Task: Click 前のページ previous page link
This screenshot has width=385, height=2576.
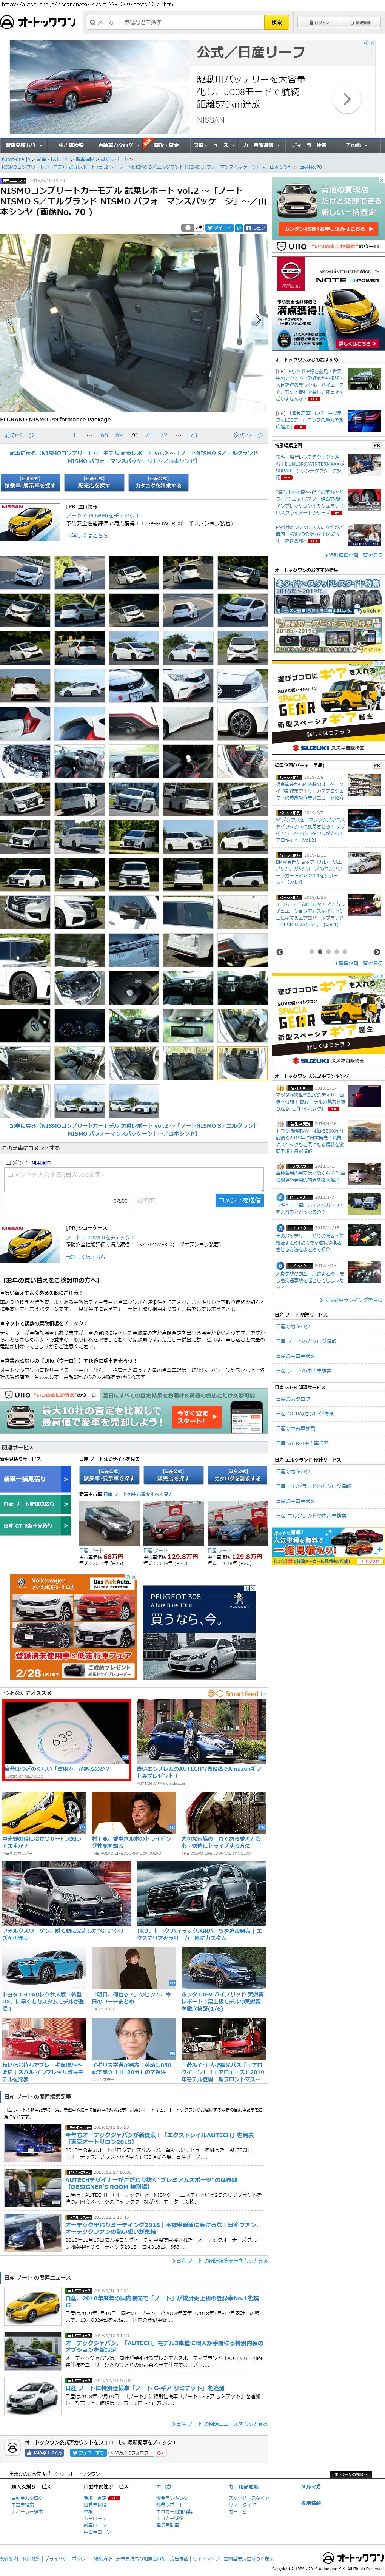Action: coord(19,435)
